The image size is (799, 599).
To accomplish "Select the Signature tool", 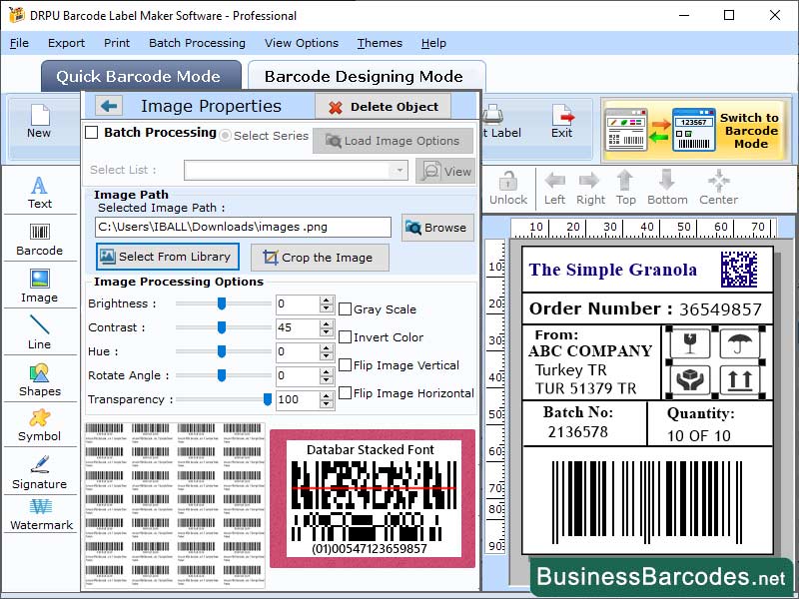I will pos(39,476).
